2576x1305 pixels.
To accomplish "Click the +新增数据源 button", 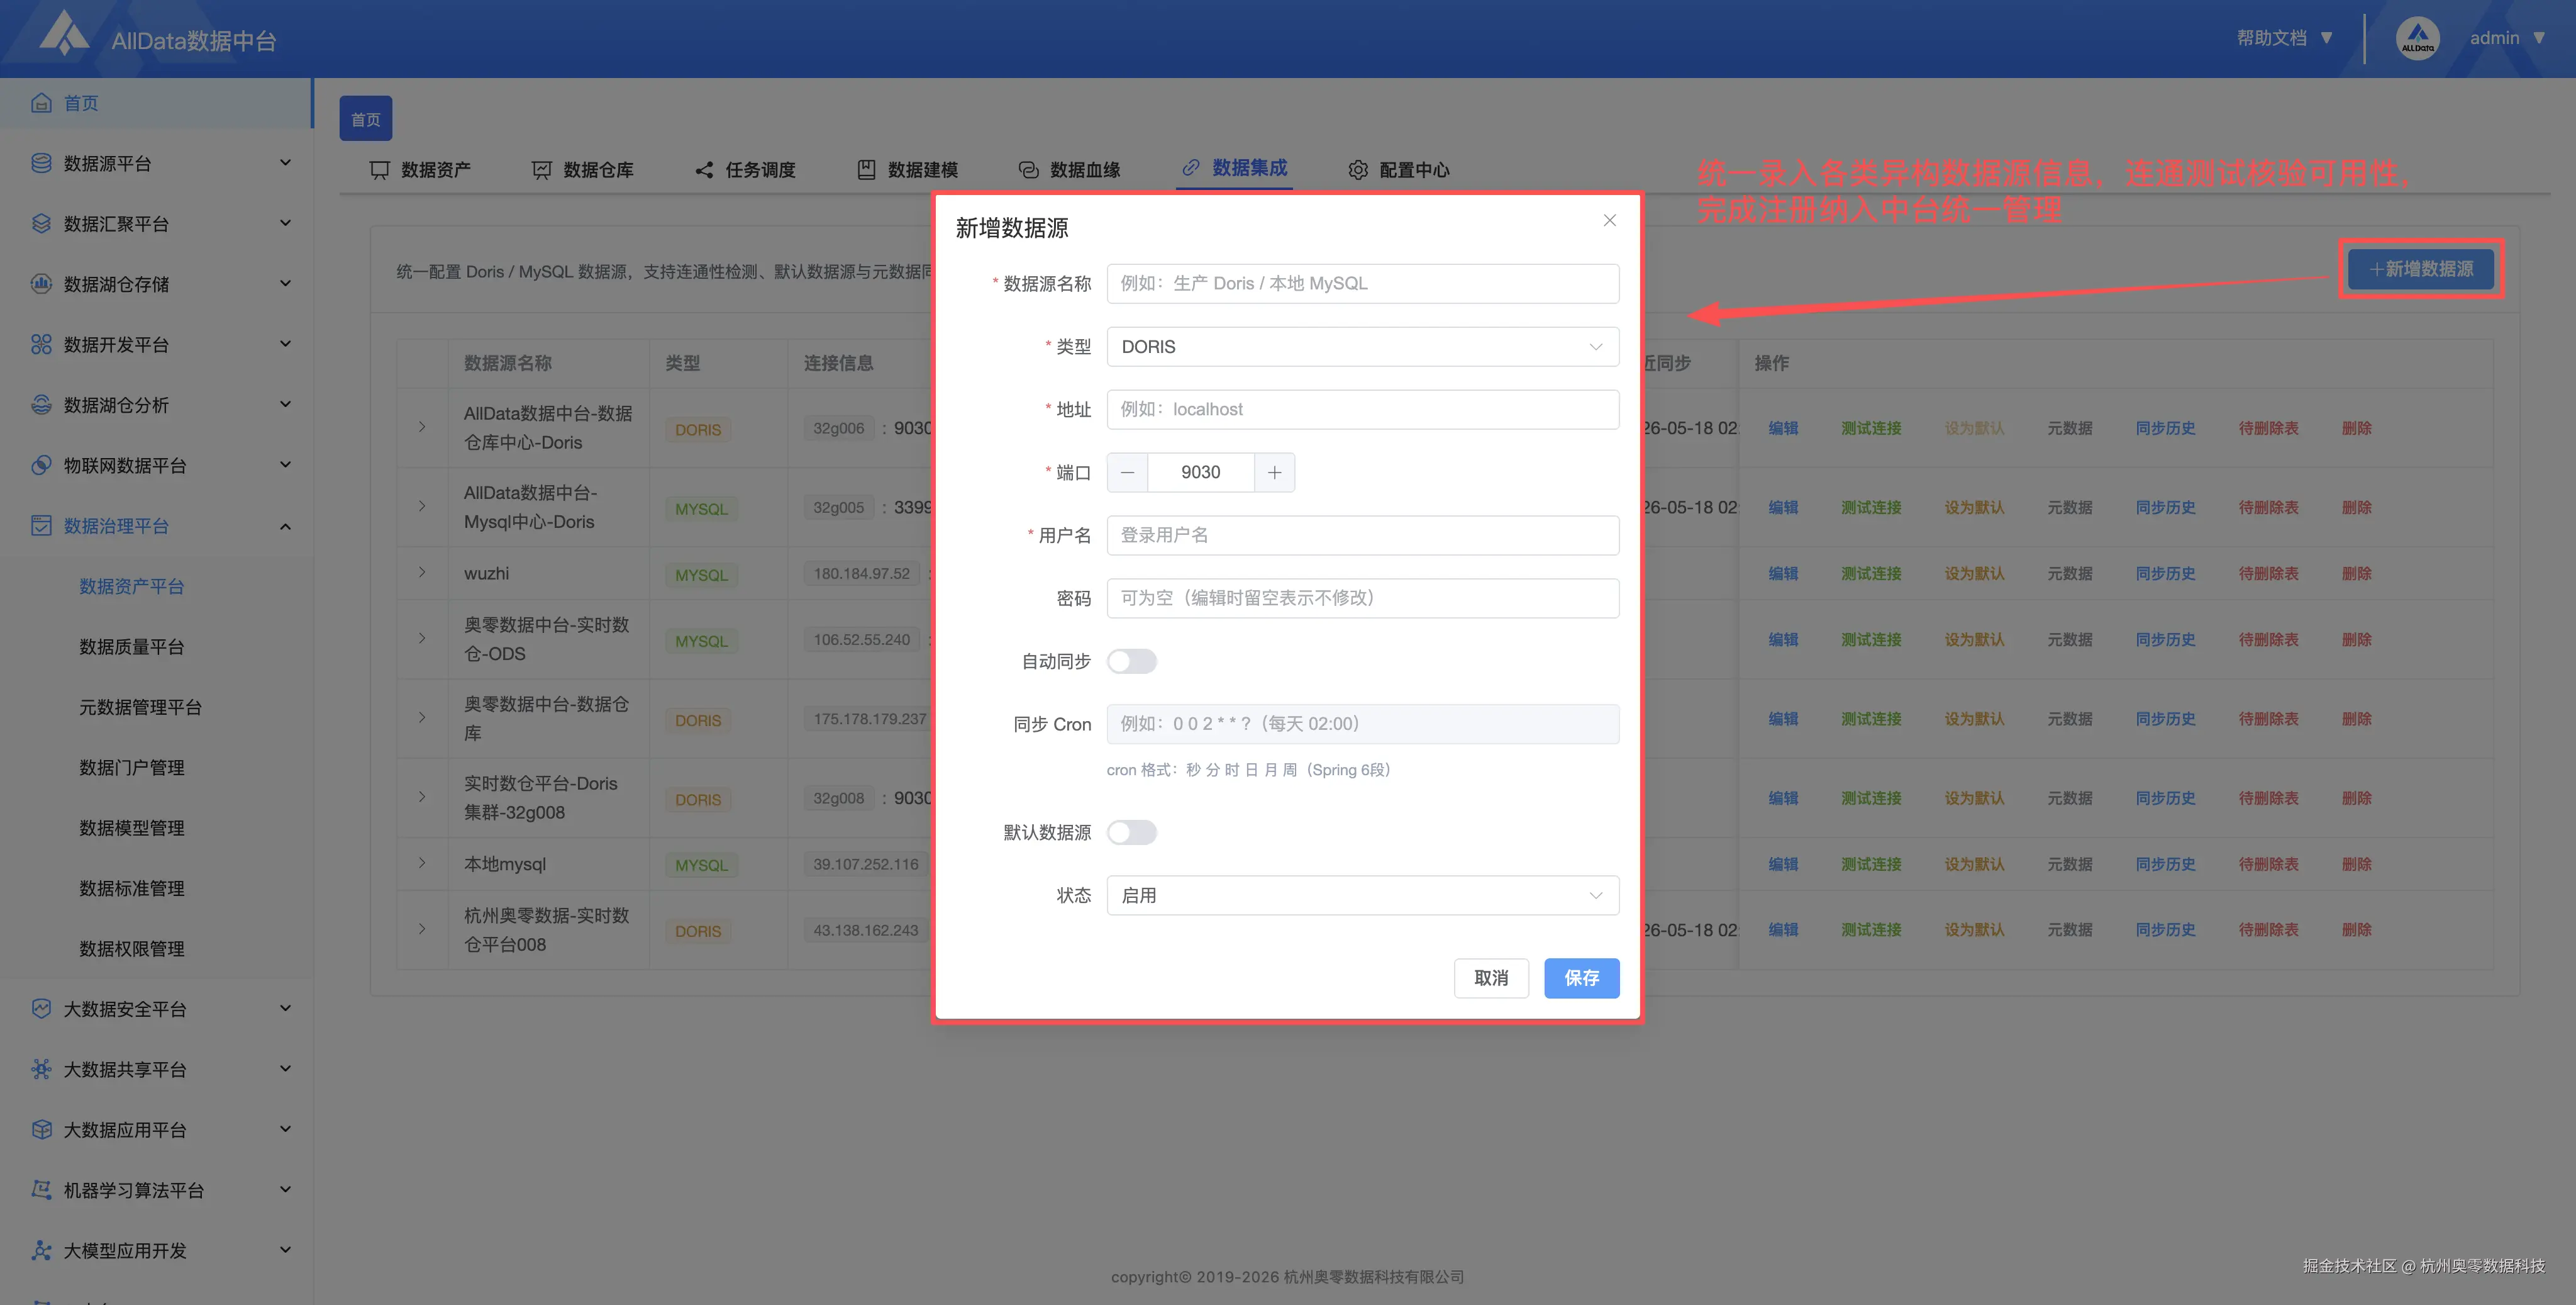I will [2421, 268].
